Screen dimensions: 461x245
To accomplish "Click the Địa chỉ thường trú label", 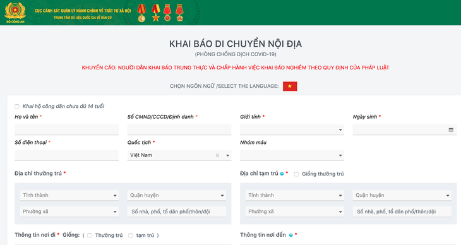I will click(x=39, y=174).
